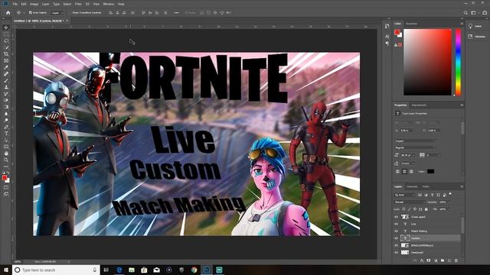This screenshot has width=490, height=275.
Task: Open the Filter menu
Action: click(x=78, y=4)
